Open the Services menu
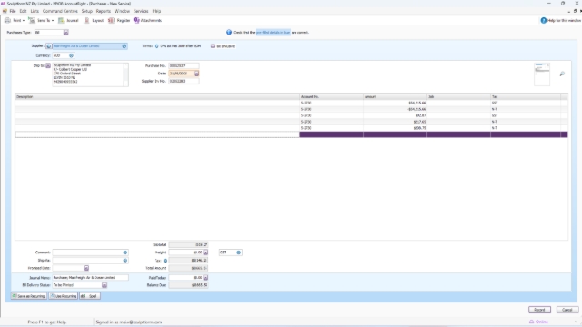This screenshot has width=582, height=327. click(x=141, y=11)
